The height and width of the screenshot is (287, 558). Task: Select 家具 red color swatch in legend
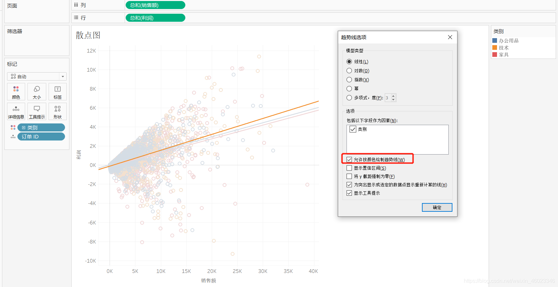495,55
